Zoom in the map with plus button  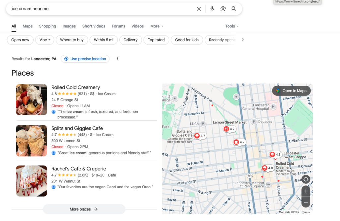[x=306, y=191]
